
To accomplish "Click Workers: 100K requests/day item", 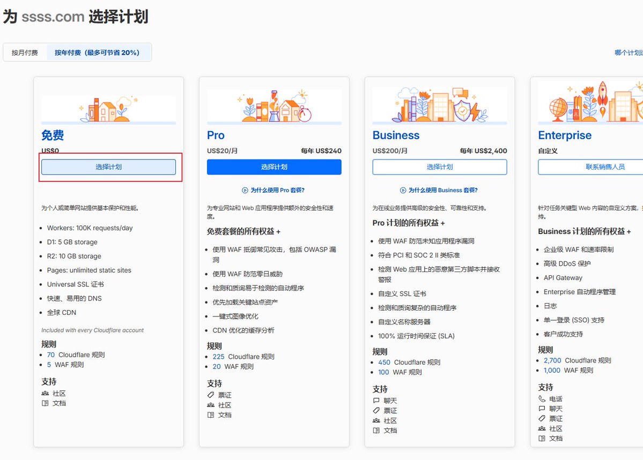I will (x=90, y=228).
